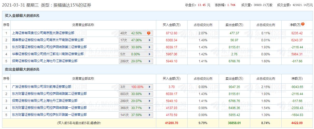Expand the arrow next to 5次 0.00%
Image resolution: width=314 pixels, height=129 pixels.
click(x=149, y=54)
